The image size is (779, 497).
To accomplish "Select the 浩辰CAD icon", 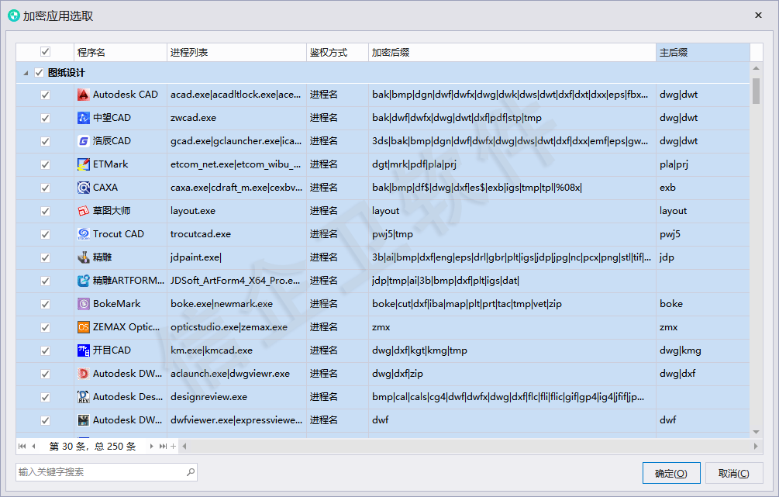I will pyautogui.click(x=84, y=141).
